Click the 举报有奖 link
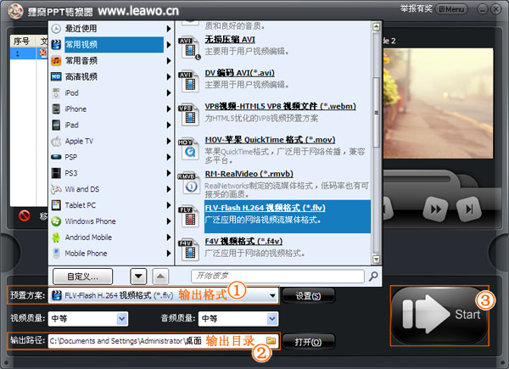This screenshot has width=509, height=369. coord(416,8)
